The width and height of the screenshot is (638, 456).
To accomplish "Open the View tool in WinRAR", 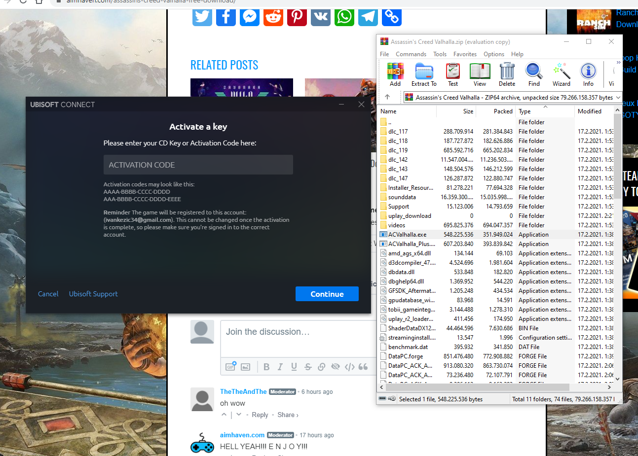I will coord(480,75).
